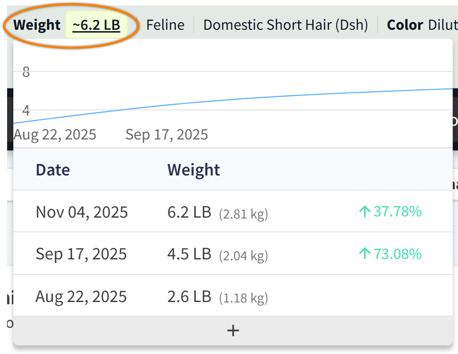This screenshot has width=458, height=354.
Task: Select the Aug 22, 2025 table row date
Action: (81, 296)
